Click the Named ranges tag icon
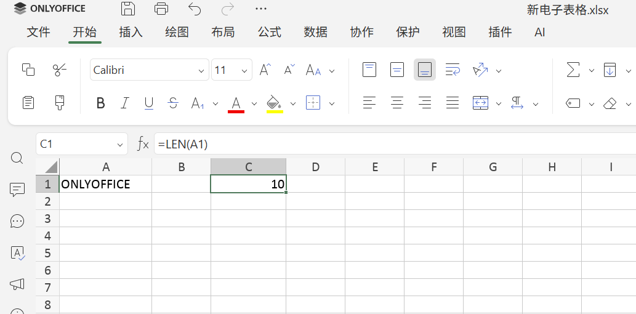 (573, 103)
